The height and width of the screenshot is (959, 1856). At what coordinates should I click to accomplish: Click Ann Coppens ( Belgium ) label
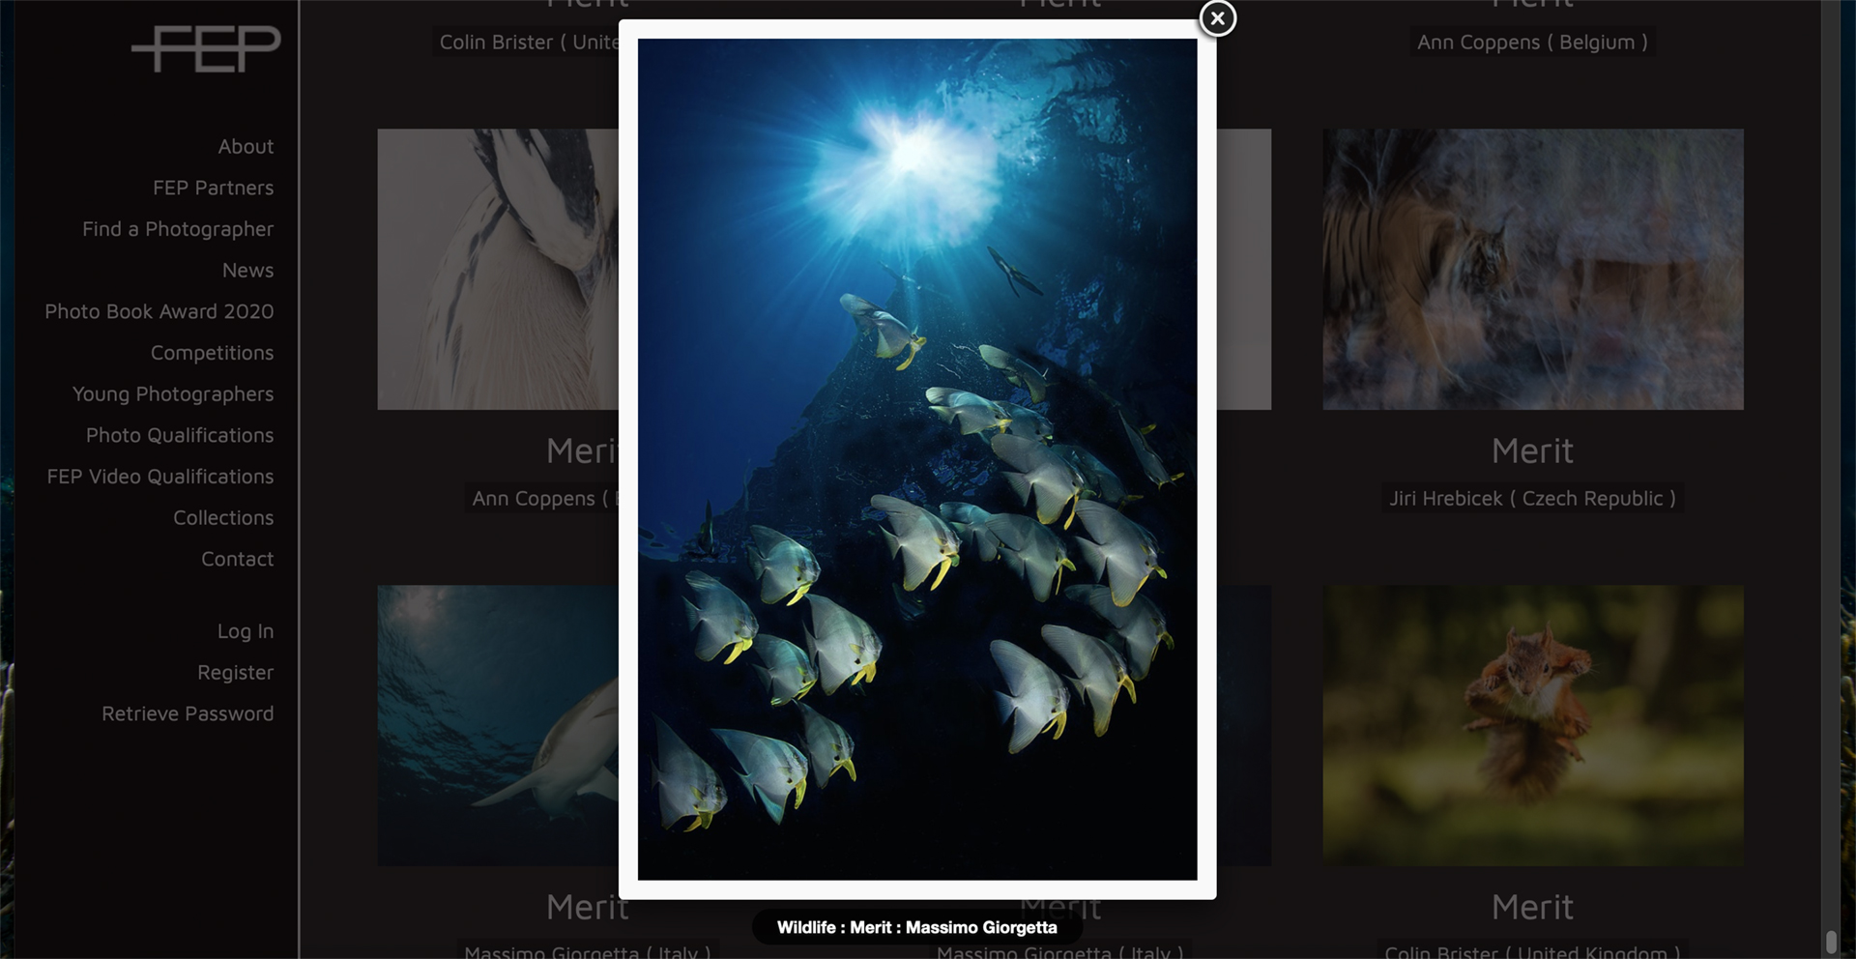pyautogui.click(x=1533, y=43)
